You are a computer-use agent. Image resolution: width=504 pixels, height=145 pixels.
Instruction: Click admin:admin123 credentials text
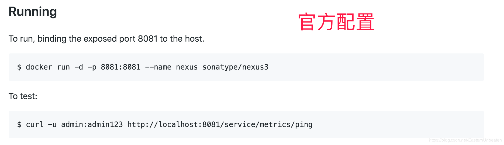92,125
